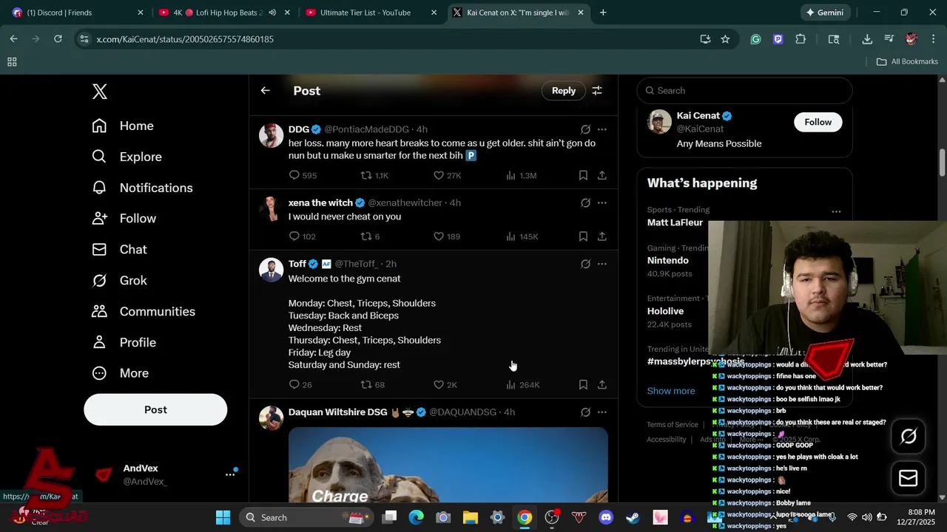Open DDG's profile avatar
Screen dimensions: 947x532
(271, 135)
